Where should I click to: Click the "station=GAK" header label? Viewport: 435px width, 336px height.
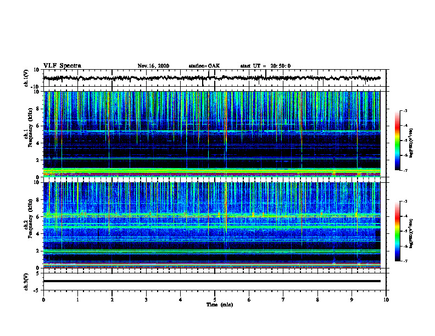(x=204, y=66)
